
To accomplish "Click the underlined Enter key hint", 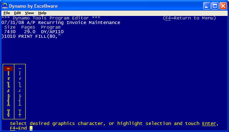I will (x=209, y=124).
